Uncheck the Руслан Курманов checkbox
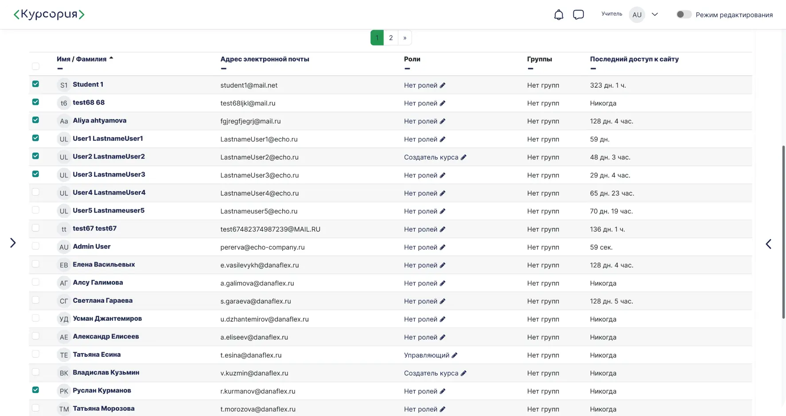The image size is (786, 416). coord(35,390)
